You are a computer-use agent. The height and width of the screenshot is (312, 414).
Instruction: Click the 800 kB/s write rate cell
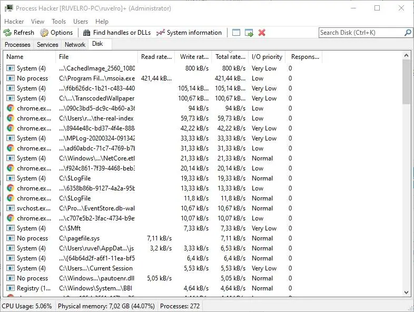coord(196,68)
